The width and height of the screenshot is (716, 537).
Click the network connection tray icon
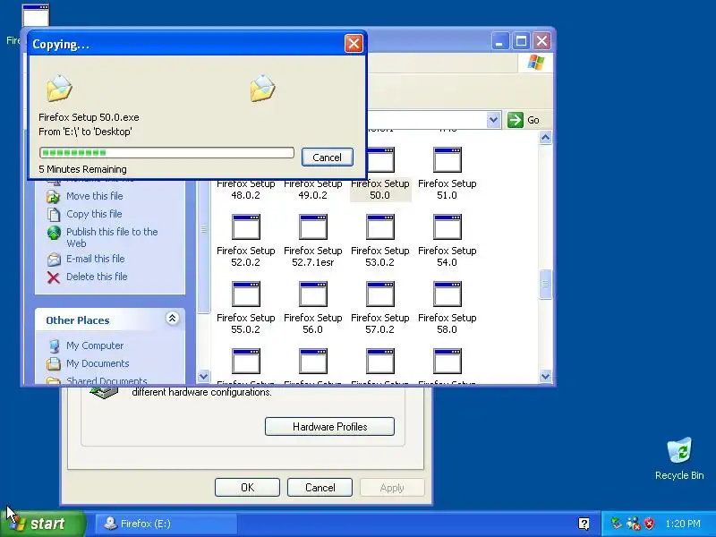click(x=633, y=524)
